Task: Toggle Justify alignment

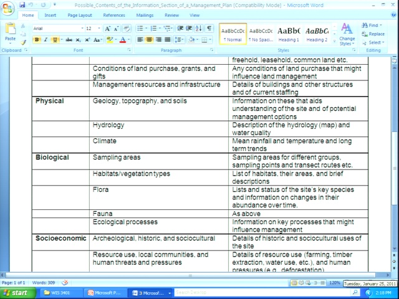Action: [168, 40]
